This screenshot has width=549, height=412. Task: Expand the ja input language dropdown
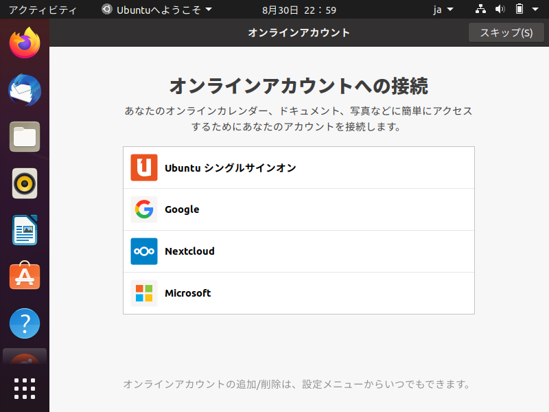(x=443, y=10)
